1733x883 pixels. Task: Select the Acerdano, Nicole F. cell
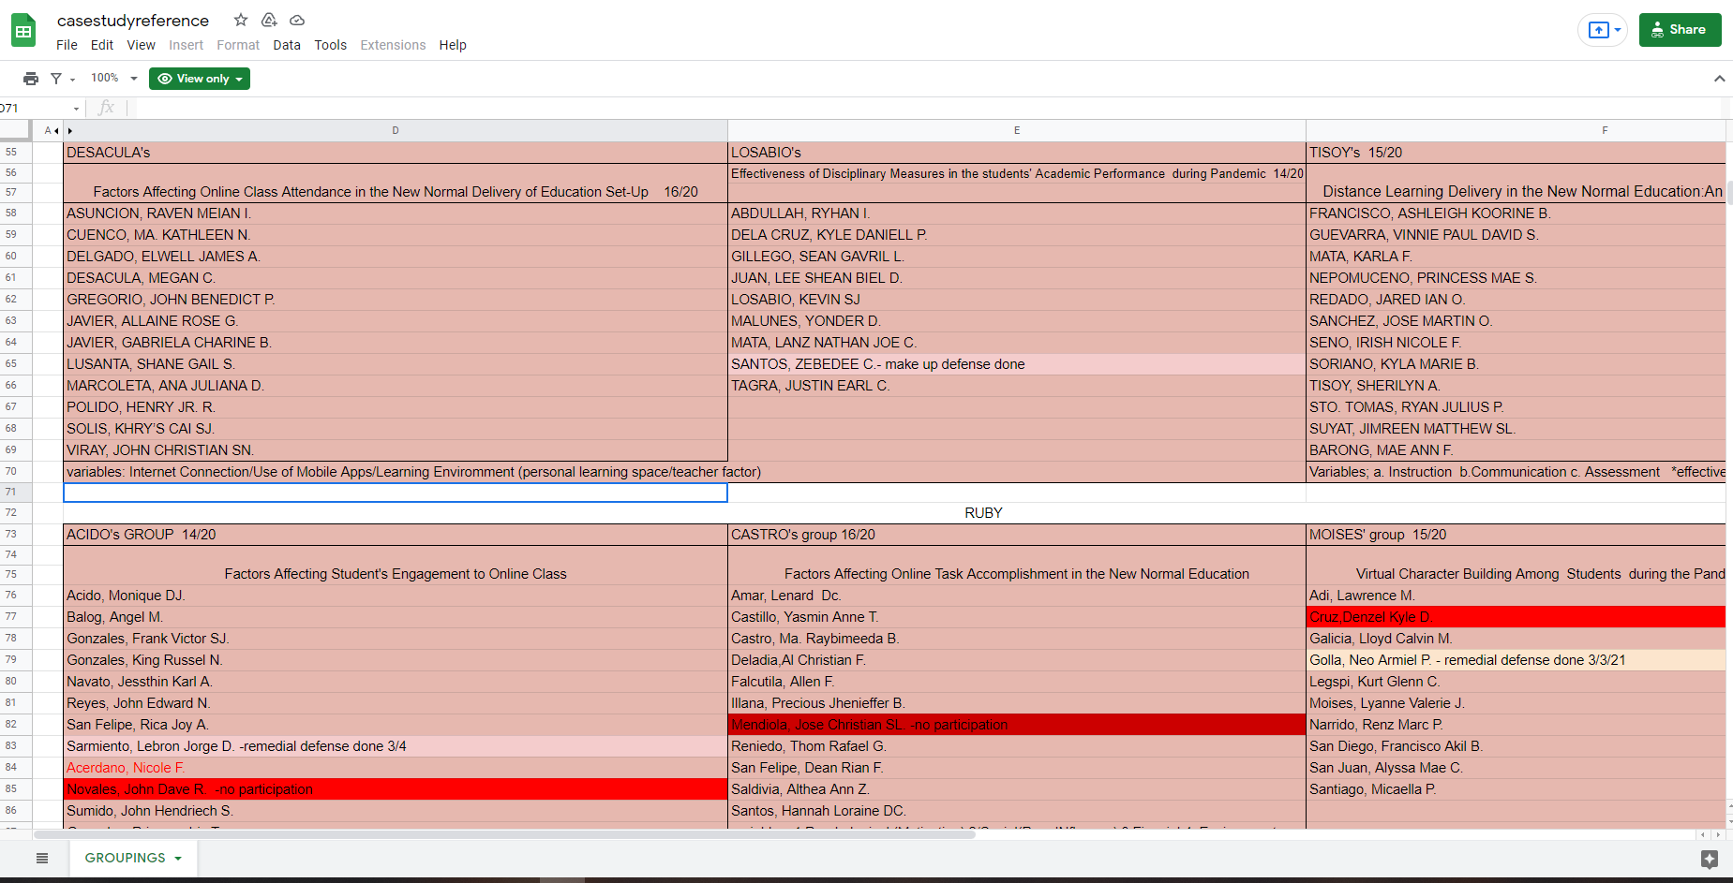[396, 768]
